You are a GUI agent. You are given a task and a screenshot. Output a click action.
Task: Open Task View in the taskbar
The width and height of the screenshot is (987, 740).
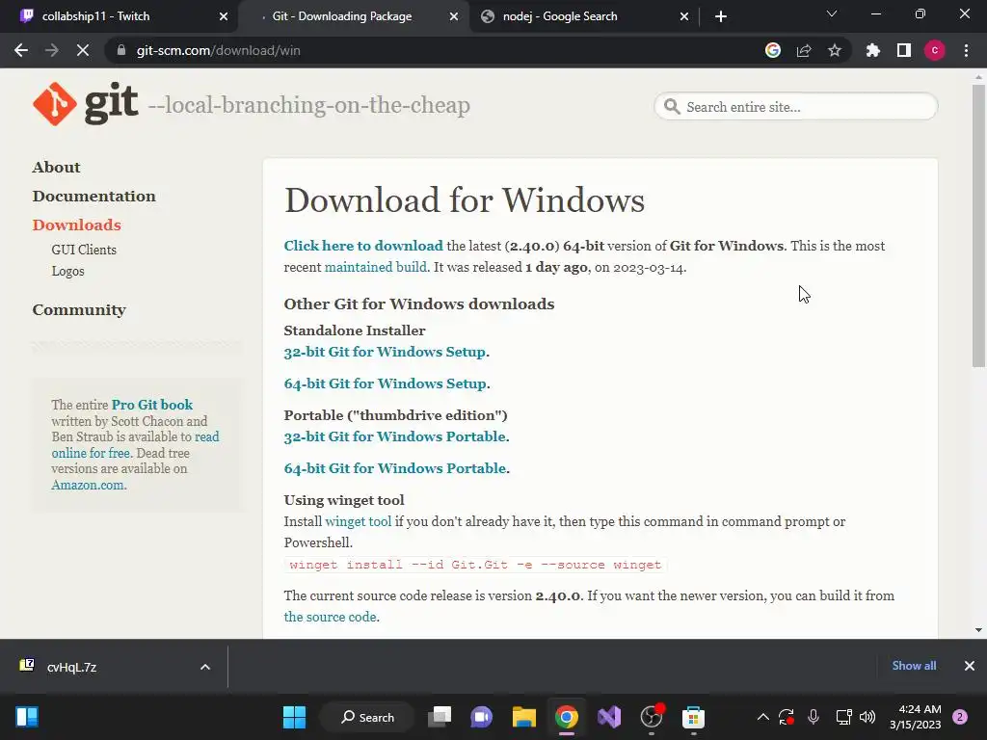tap(440, 717)
